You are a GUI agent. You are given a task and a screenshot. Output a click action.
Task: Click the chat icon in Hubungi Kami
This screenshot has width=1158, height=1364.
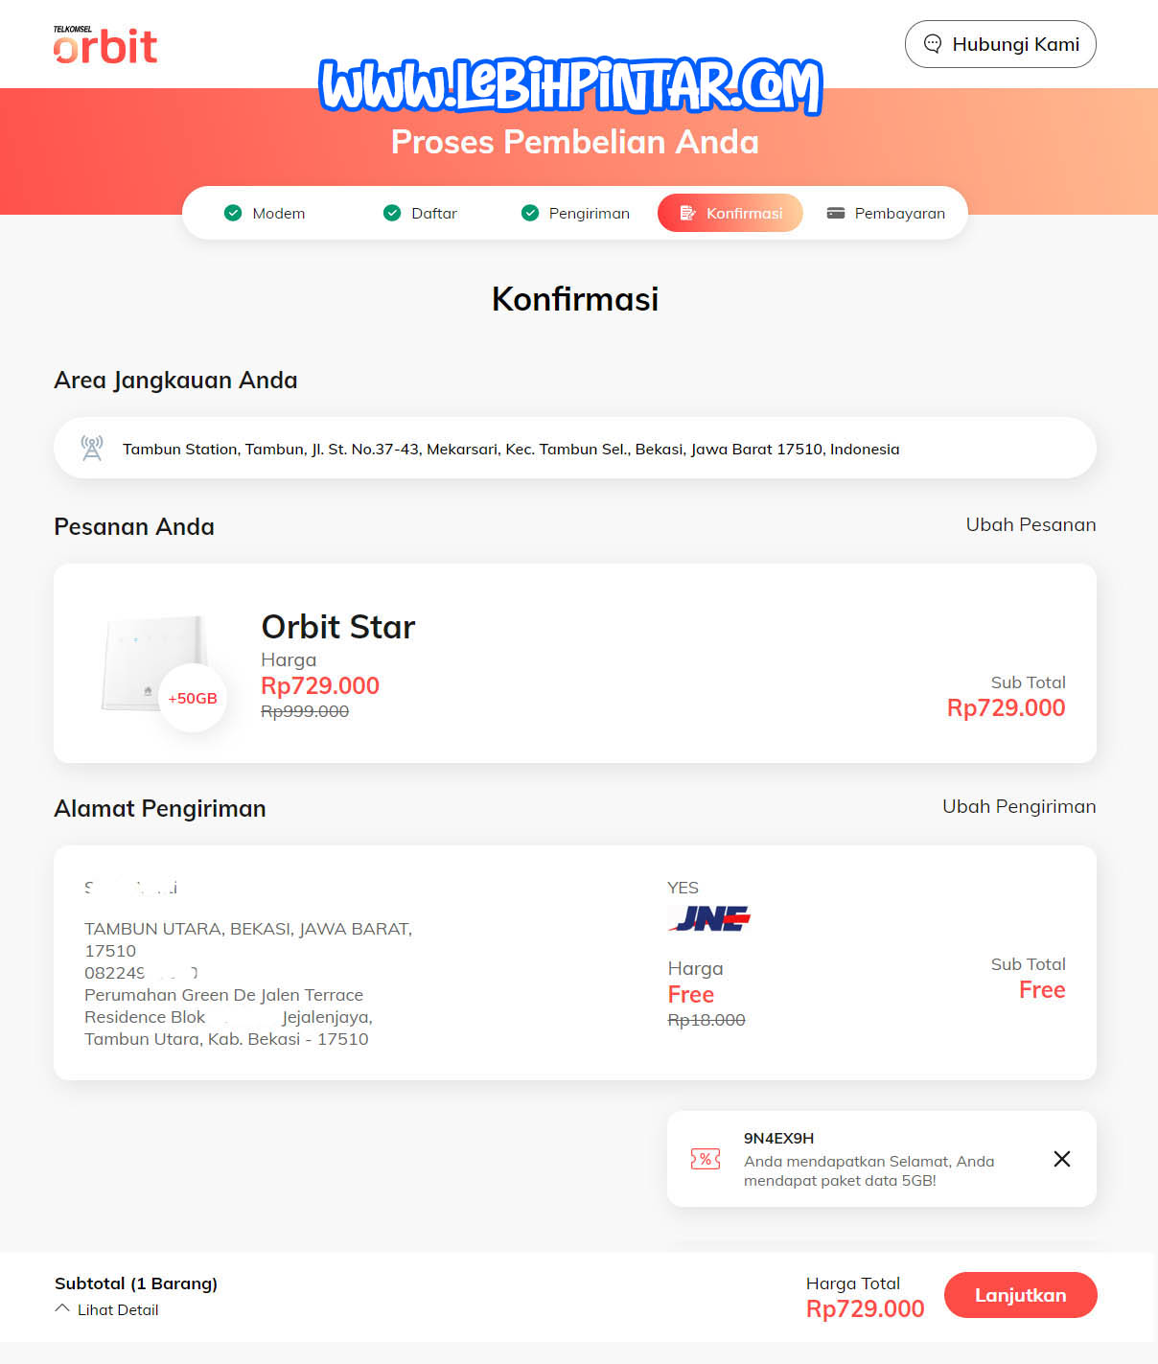pyautogui.click(x=932, y=44)
